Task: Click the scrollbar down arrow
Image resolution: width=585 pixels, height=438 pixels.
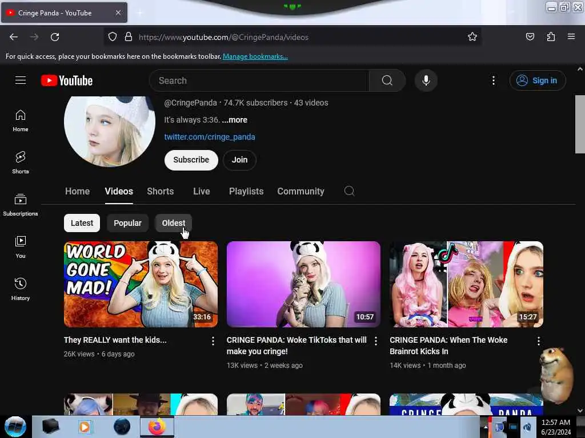Action: click(580, 411)
